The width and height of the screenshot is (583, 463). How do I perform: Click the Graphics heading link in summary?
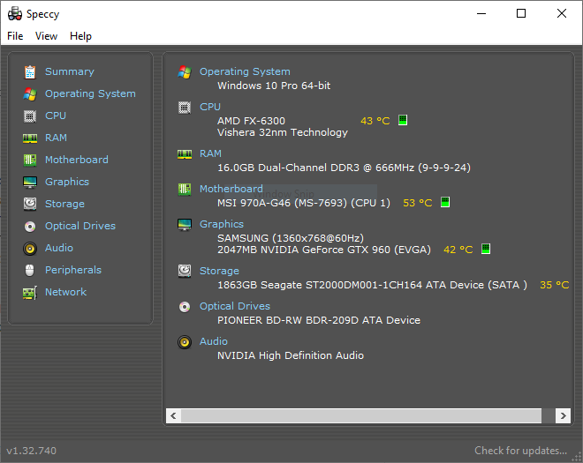pyautogui.click(x=222, y=224)
